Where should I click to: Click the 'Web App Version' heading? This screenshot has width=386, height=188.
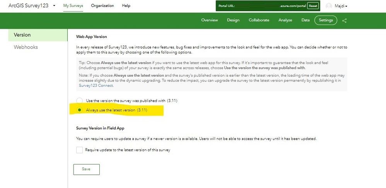tap(92, 37)
